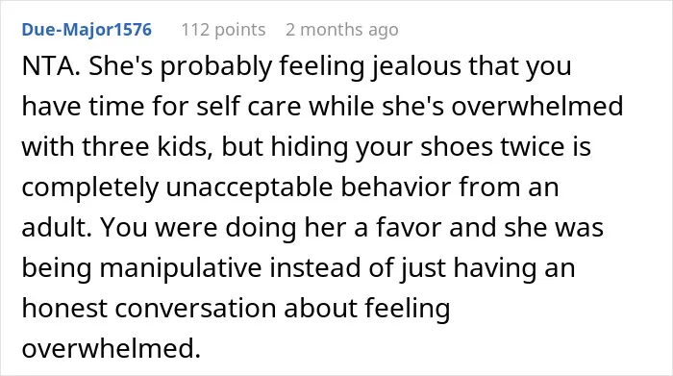Open the '2 months ago' comment permalink
Viewport: 673px width, 376px height.
[x=342, y=30]
